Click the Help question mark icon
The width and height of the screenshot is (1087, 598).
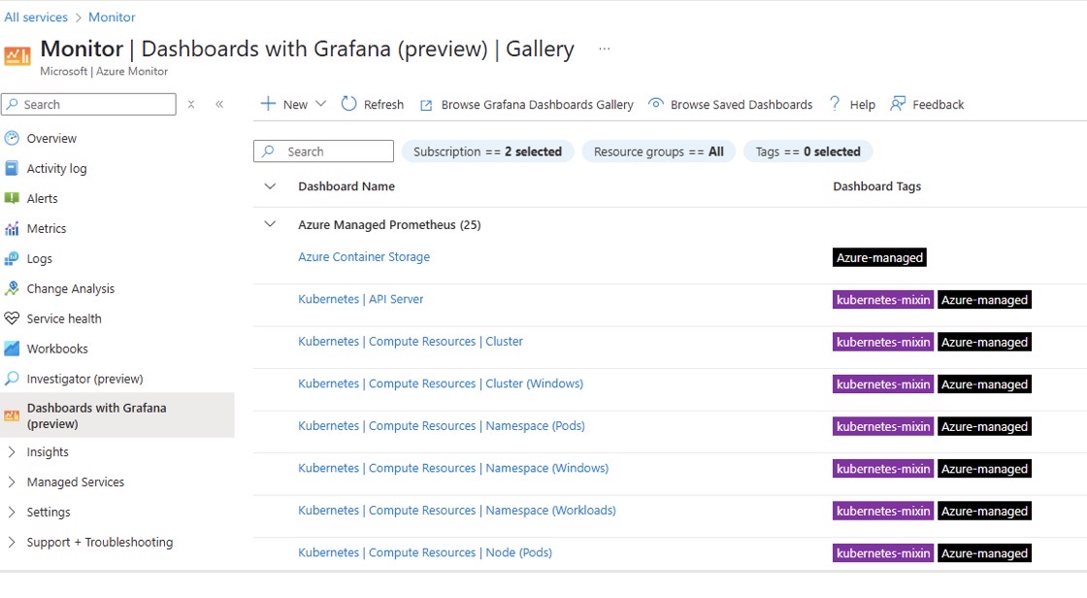tap(835, 104)
